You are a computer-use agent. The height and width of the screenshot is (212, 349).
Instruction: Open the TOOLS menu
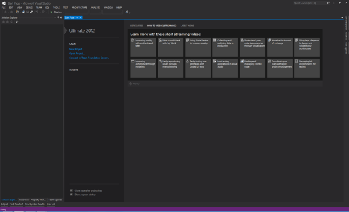point(56,8)
